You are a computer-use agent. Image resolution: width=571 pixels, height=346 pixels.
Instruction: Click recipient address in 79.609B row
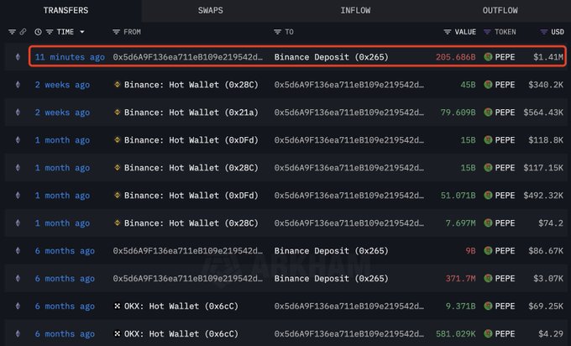tap(348, 113)
